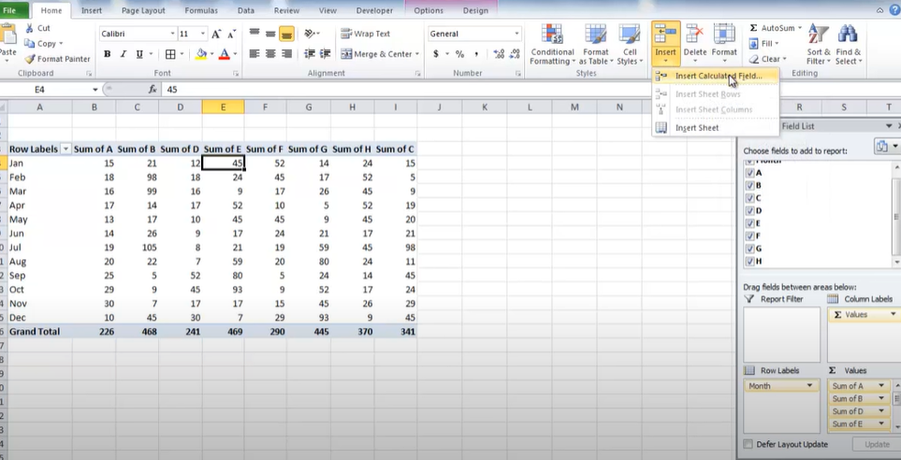Toggle Italic formatting
This screenshot has width=901, height=460.
[123, 54]
